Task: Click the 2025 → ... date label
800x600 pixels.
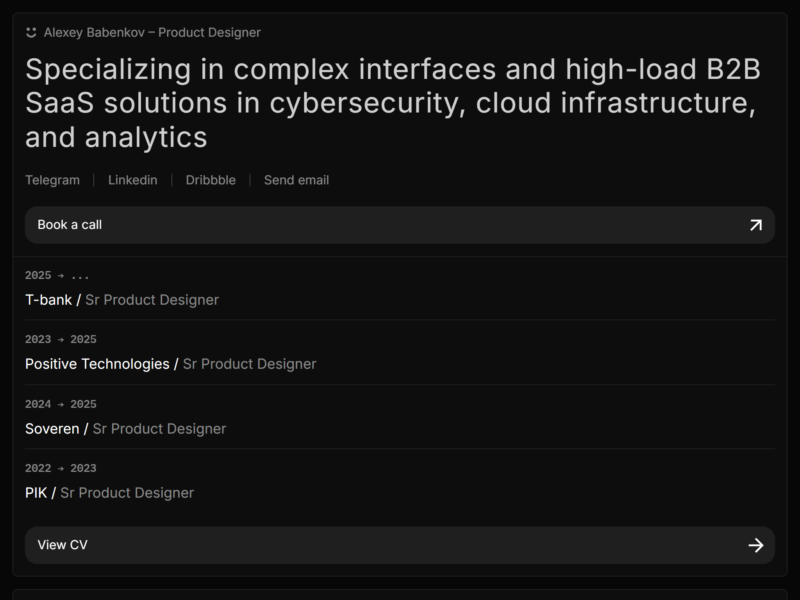Action: (x=57, y=275)
